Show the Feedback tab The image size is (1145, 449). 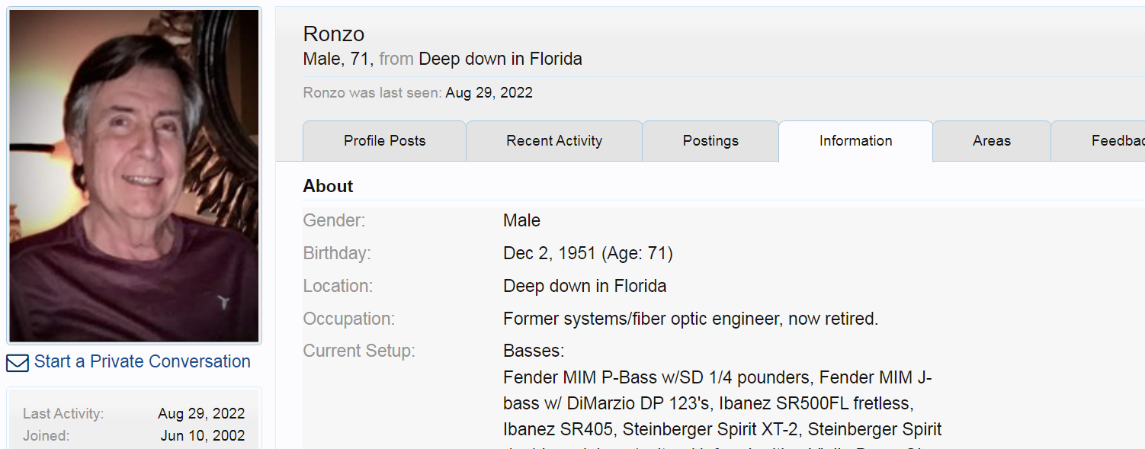click(1098, 141)
